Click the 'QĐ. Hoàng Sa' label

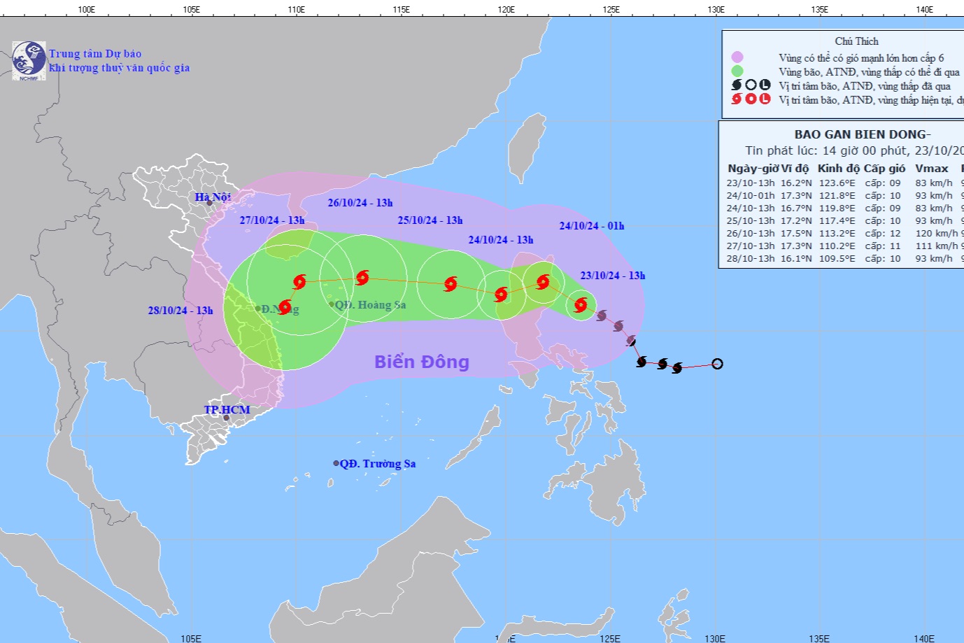coord(370,305)
